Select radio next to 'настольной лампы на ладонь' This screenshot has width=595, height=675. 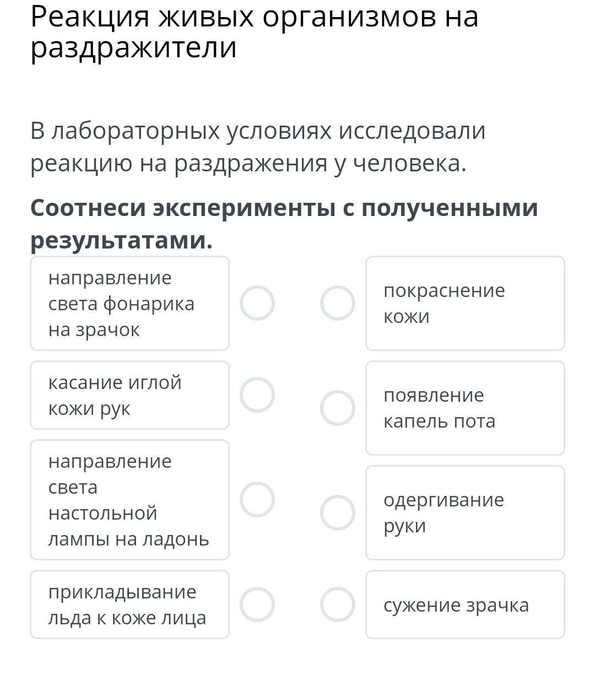pyautogui.click(x=257, y=500)
